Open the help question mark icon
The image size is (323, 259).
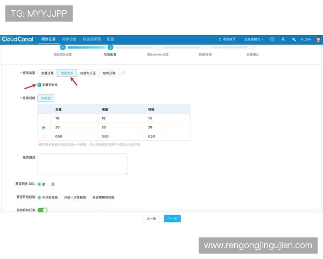click(272, 39)
